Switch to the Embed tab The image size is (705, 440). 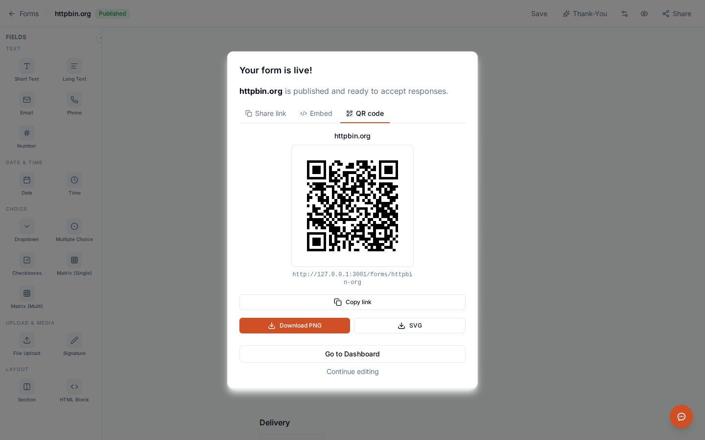coord(316,113)
